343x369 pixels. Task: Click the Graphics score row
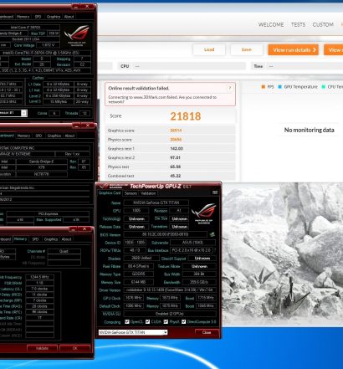tap(170, 131)
